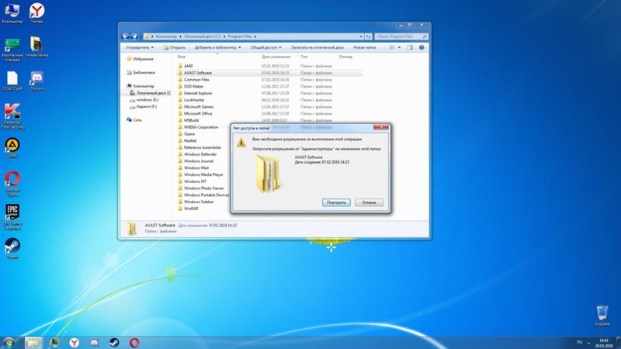Viewport: 621px width, 349px height.
Task: Click the Yandex browser desktop icon
Action: [x=36, y=11]
